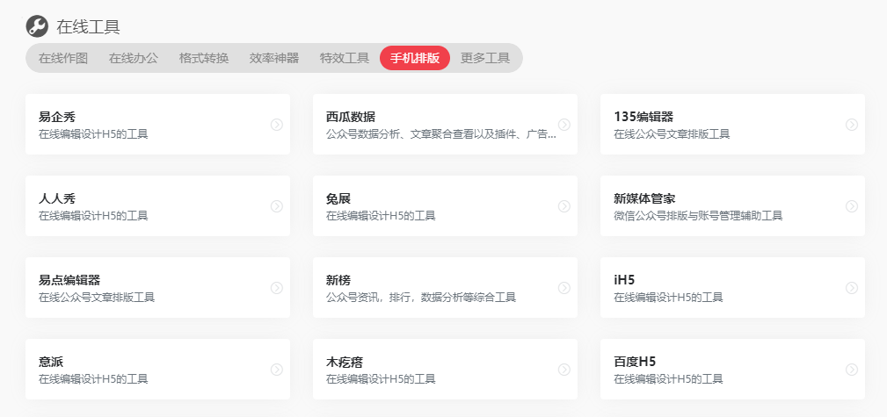This screenshot has height=417, width=887.
Task: Click 在线编辑设计H5的工具 under 意派
Action: pos(93,378)
